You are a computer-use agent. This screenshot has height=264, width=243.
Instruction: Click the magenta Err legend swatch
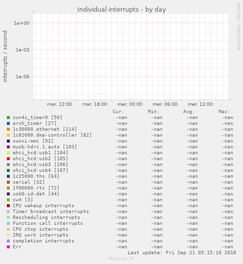[8, 247]
